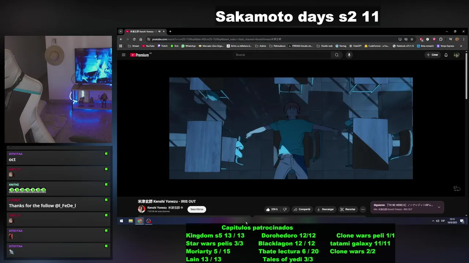This screenshot has height=263, width=469.
Task: Open Kenshi Yonezu channel name link
Action: (163, 207)
